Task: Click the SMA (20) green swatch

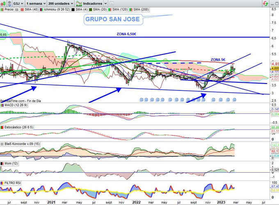Action: [91, 9]
